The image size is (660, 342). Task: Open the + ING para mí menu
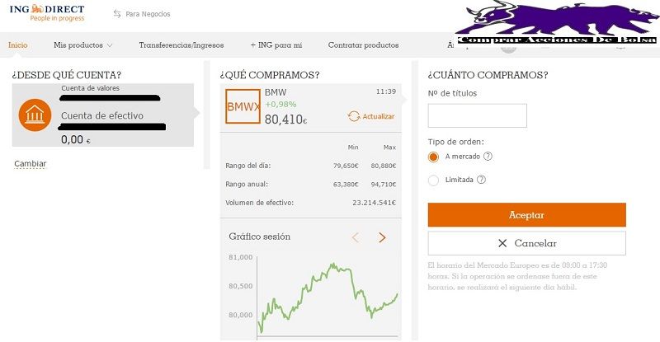click(x=276, y=45)
